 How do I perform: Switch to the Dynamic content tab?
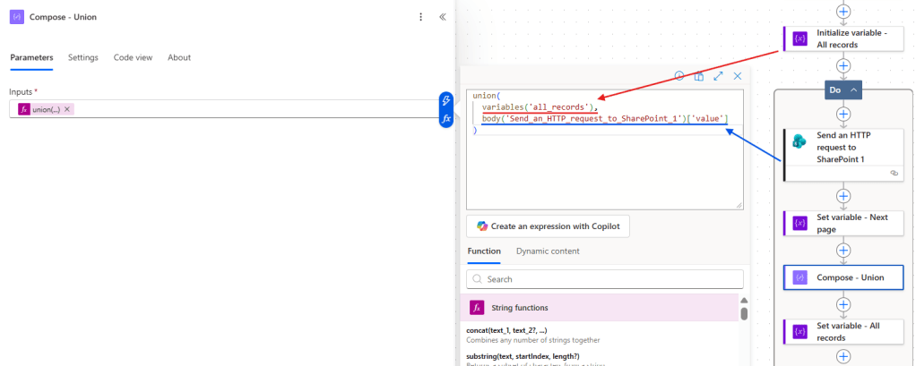(x=548, y=251)
